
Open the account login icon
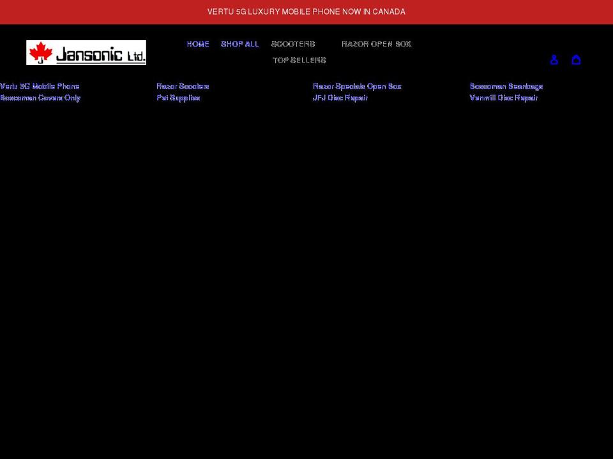[554, 59]
